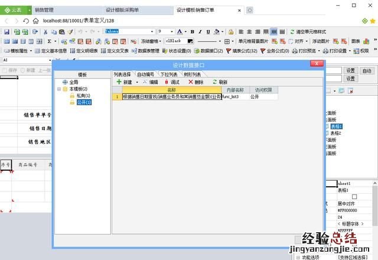Screen dimensions: 378x260
Task: Click 打印预览 toolbar button
Action: pos(304,51)
